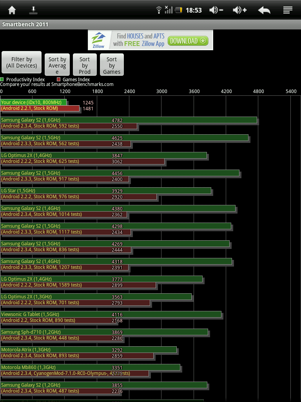Click the Zillow Download ad button

coord(188,40)
